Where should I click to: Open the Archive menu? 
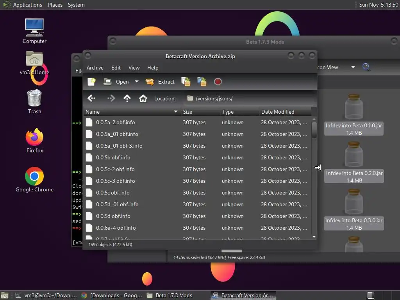95,68
